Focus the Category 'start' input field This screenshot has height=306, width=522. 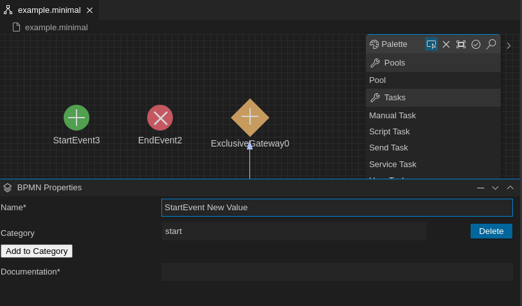click(x=294, y=231)
